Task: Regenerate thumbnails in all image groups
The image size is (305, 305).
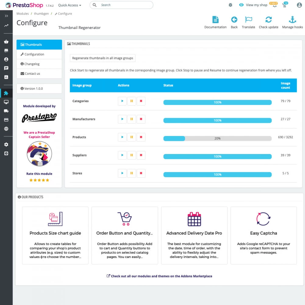Action: 102,58
